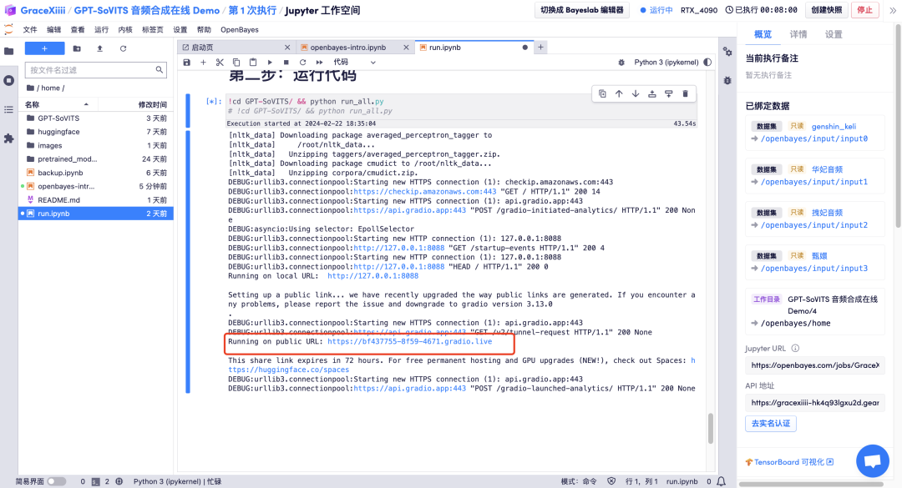Click the 切换成 Bayeslab 编辑器 button

[581, 10]
